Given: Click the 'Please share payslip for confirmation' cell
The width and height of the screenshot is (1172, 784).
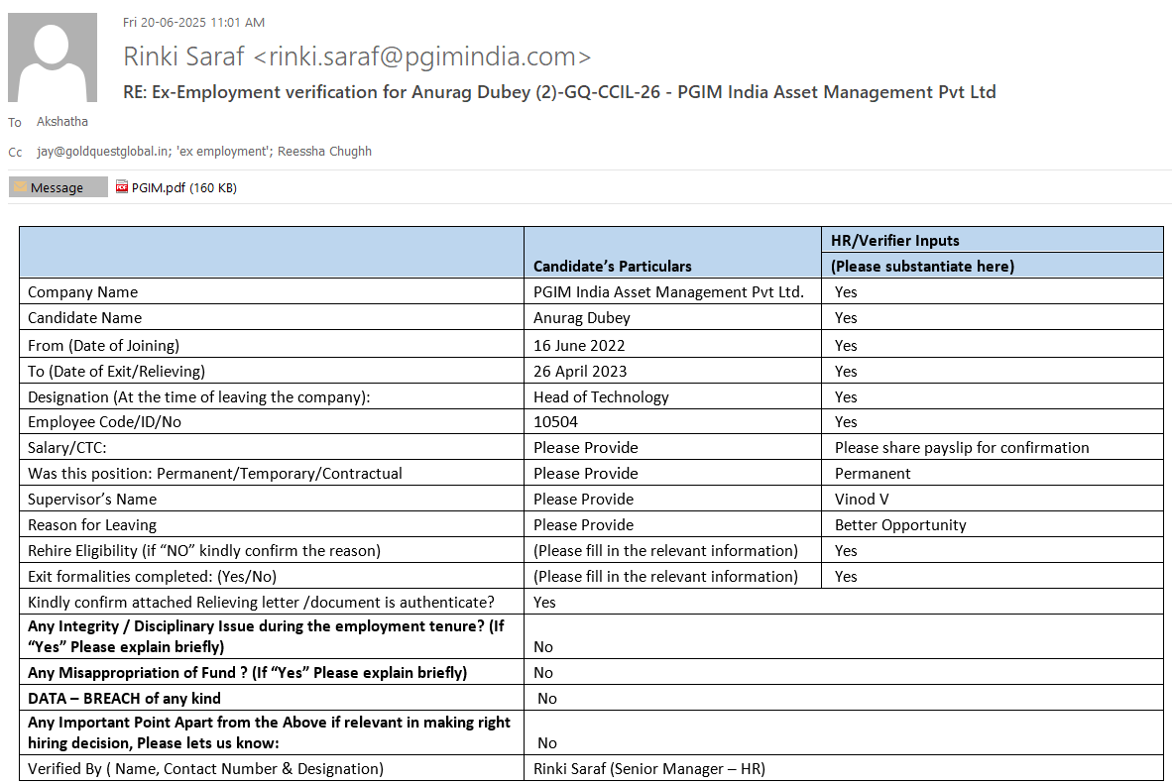Looking at the screenshot, I should tap(961, 448).
